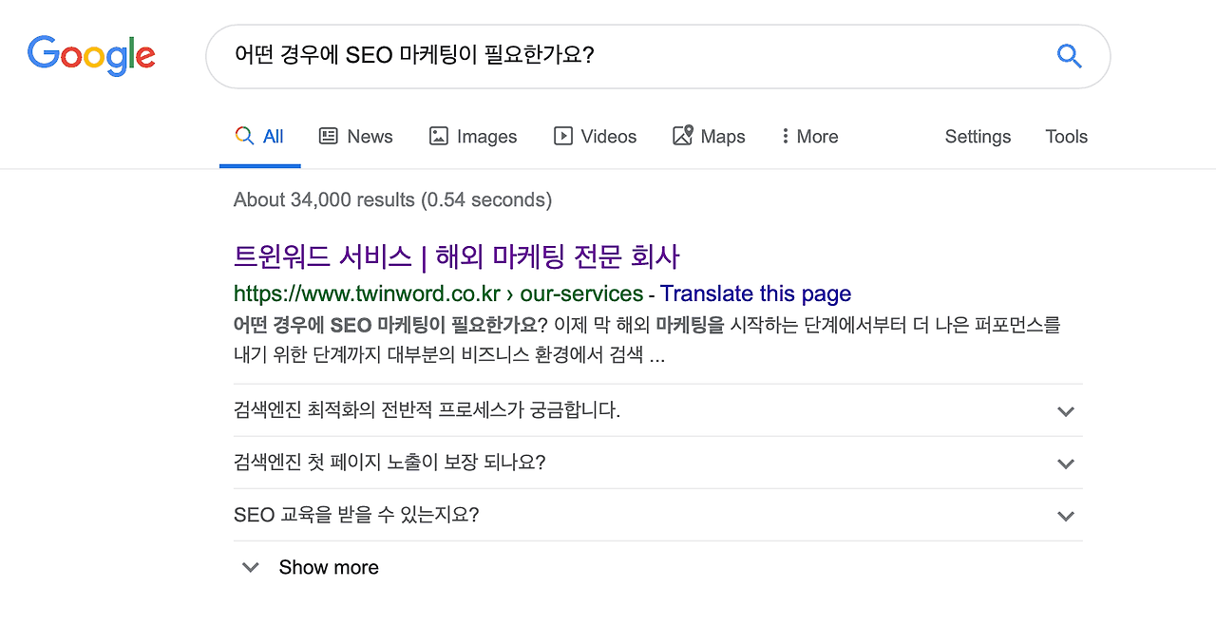Click the All tab magnifier icon
This screenshot has width=1216, height=625.
click(244, 136)
